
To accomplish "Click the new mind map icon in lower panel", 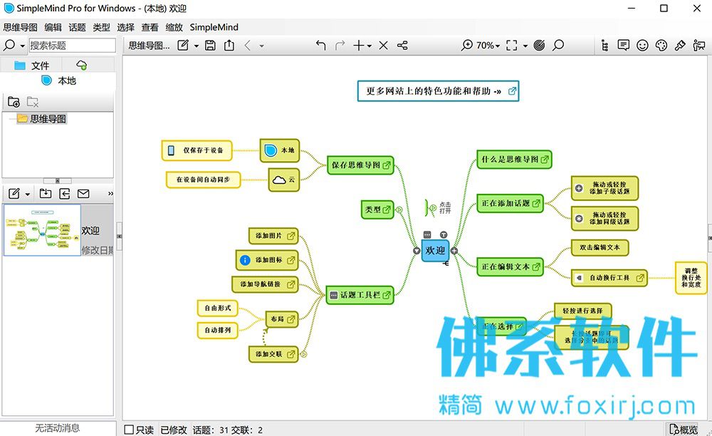I will click(x=14, y=194).
